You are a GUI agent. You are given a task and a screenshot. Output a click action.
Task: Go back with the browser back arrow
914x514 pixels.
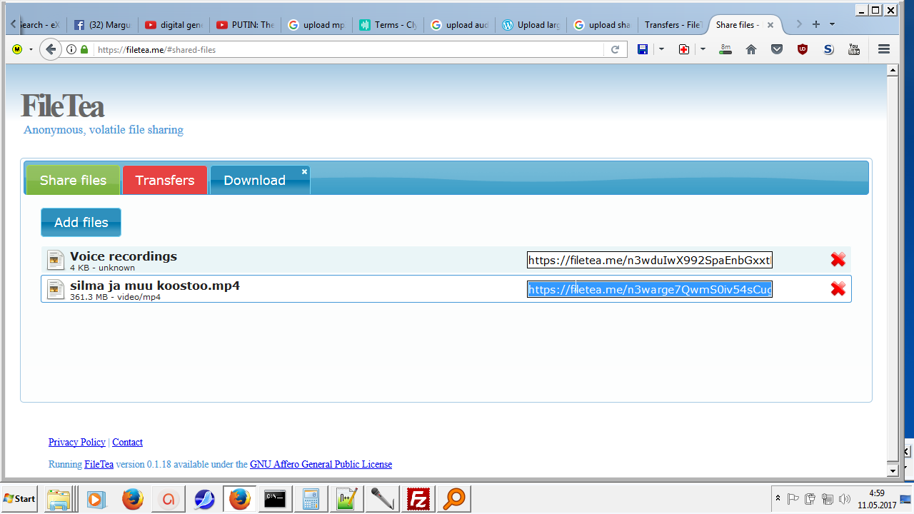pos(50,49)
